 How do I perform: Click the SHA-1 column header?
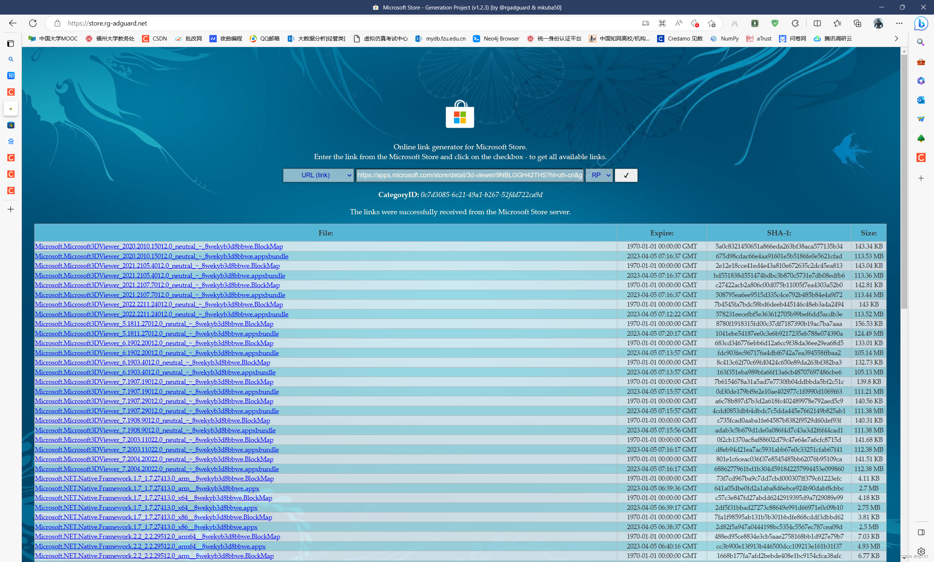click(x=779, y=233)
